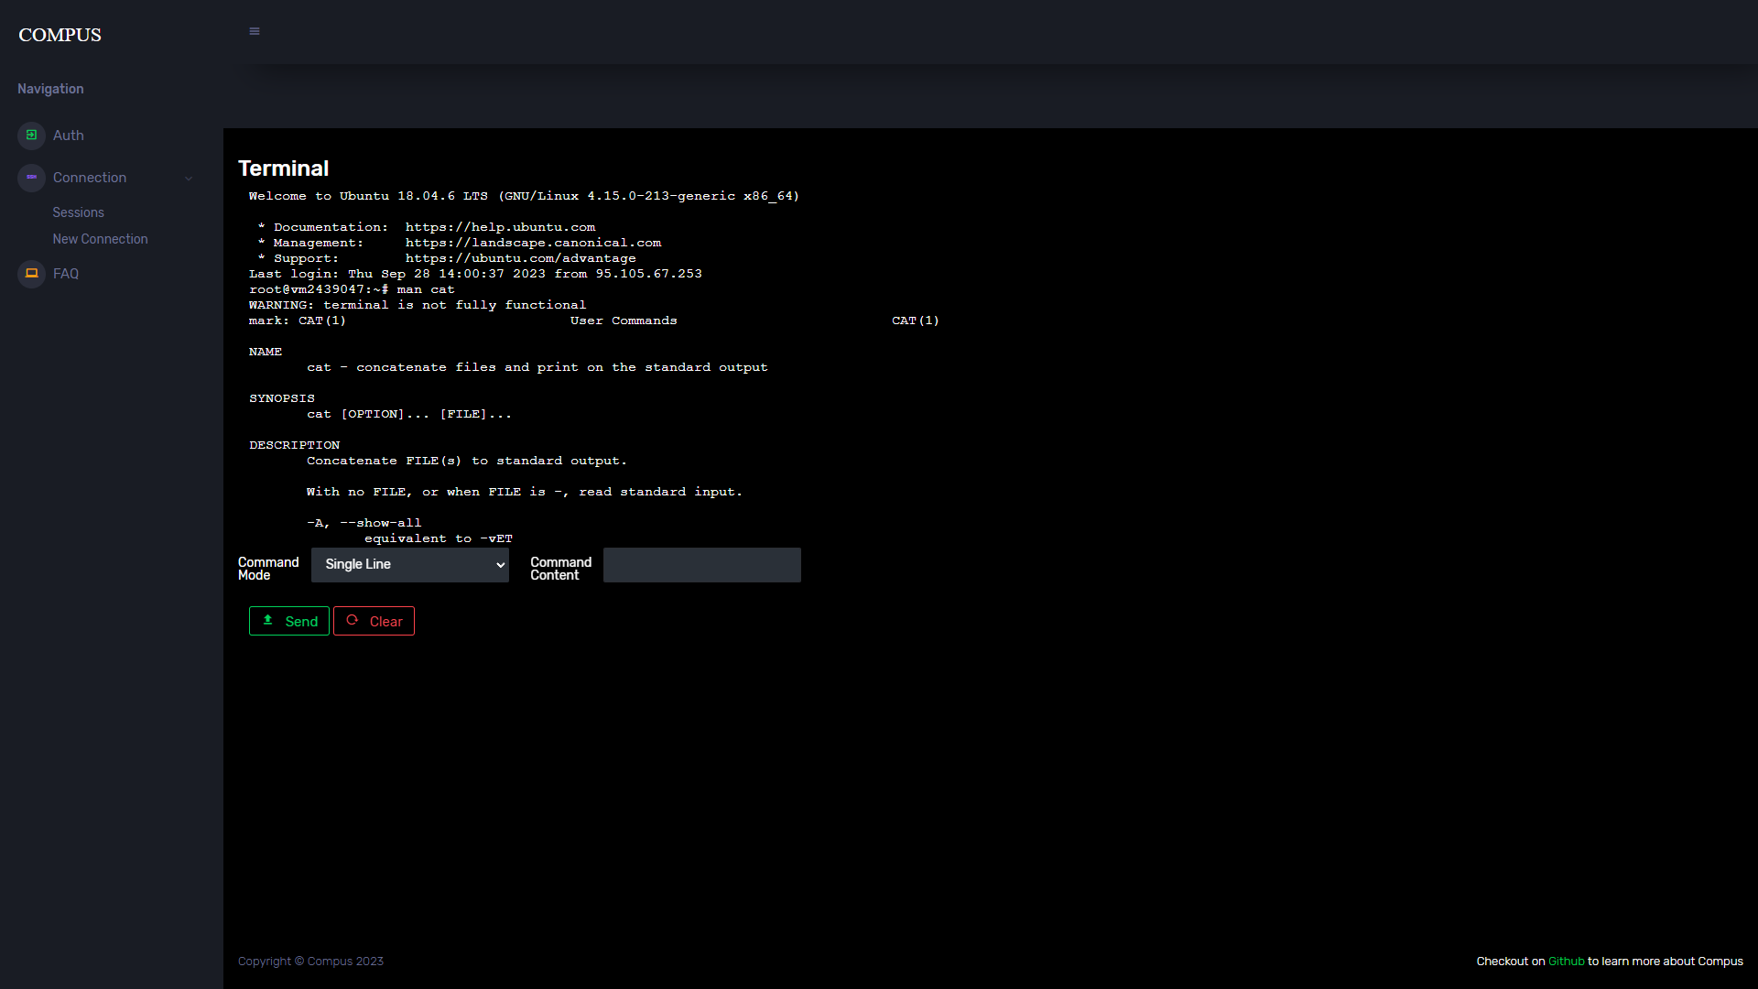Click the COMPUS logo
The width and height of the screenshot is (1758, 989).
pos(60,35)
